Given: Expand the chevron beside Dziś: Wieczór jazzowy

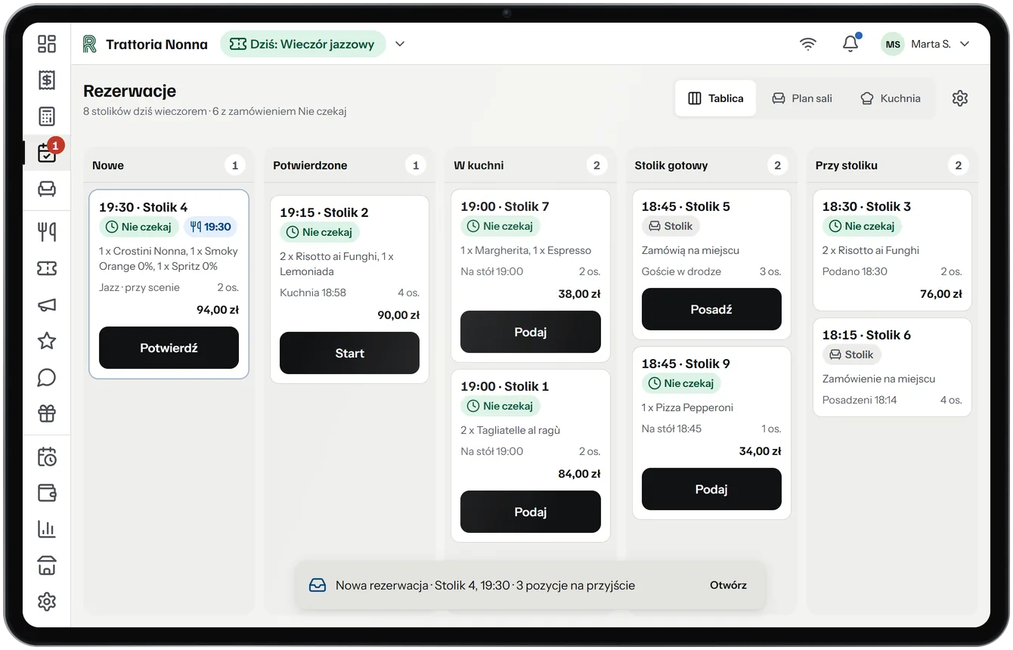Looking at the screenshot, I should click(400, 44).
